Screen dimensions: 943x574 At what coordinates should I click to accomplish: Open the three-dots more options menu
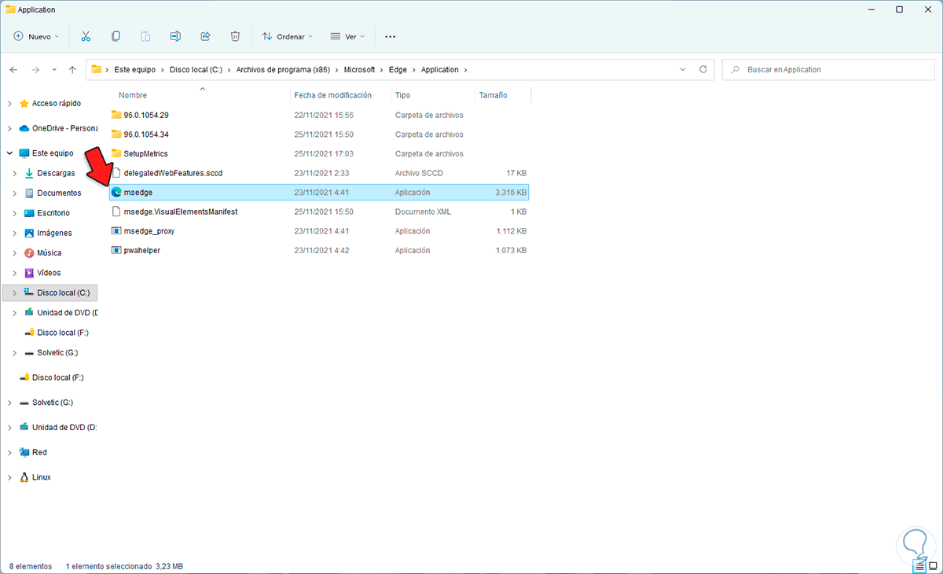(x=391, y=36)
